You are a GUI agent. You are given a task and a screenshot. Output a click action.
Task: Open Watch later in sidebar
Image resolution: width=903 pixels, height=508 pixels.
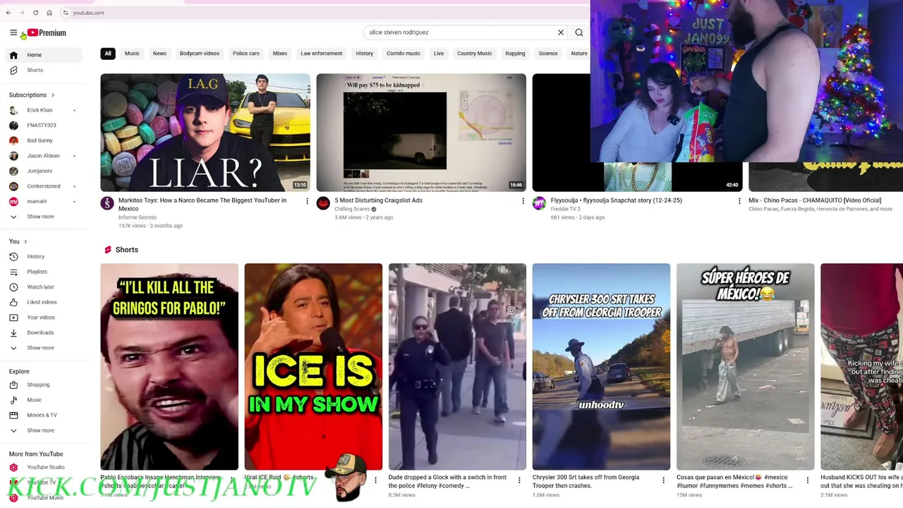pos(42,287)
